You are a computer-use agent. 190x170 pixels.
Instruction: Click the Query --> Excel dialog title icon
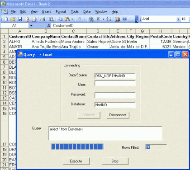20,54
